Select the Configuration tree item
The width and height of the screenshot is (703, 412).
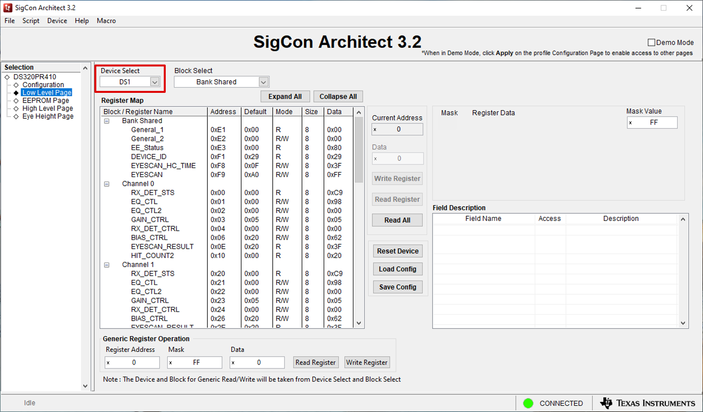43,85
